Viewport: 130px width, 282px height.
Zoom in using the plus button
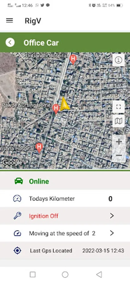(x=119, y=142)
